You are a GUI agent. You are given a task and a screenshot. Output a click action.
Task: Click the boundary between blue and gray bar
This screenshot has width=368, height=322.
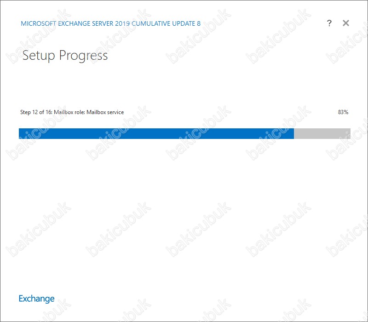tap(294, 133)
